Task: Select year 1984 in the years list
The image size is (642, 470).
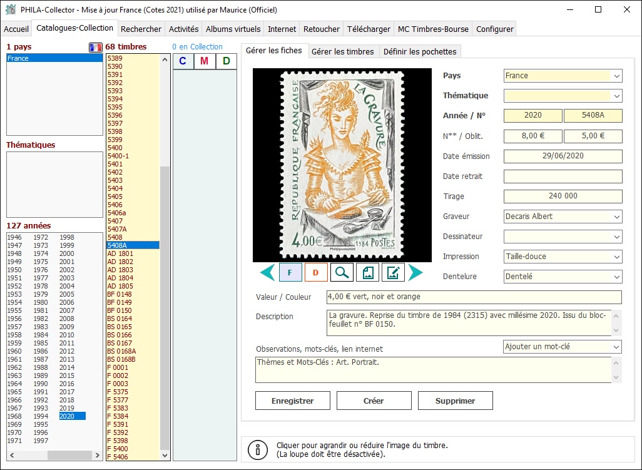Action: tap(41, 335)
